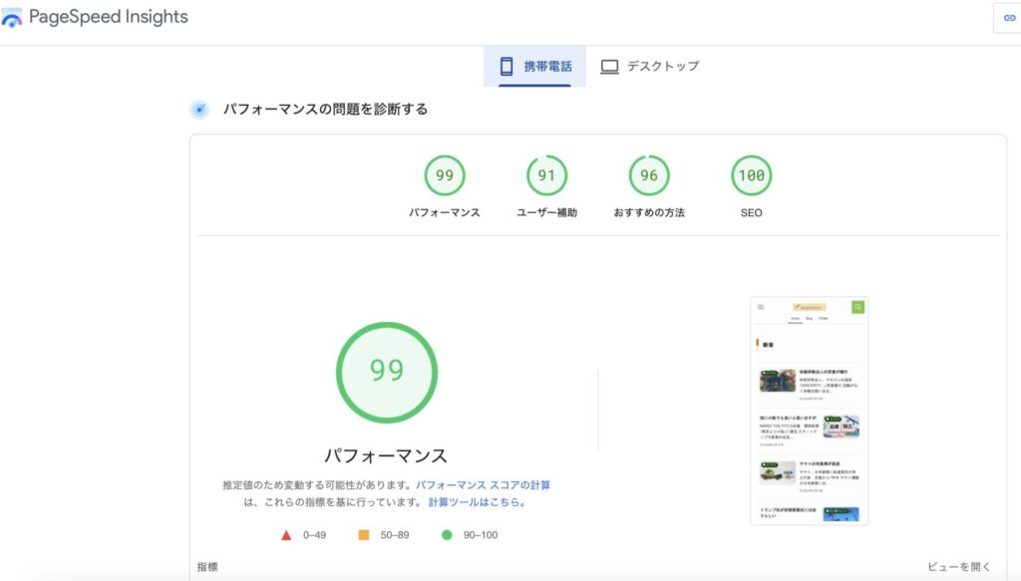Open the 100 SEO score gauge
The height and width of the screenshot is (581, 1021).
click(751, 176)
